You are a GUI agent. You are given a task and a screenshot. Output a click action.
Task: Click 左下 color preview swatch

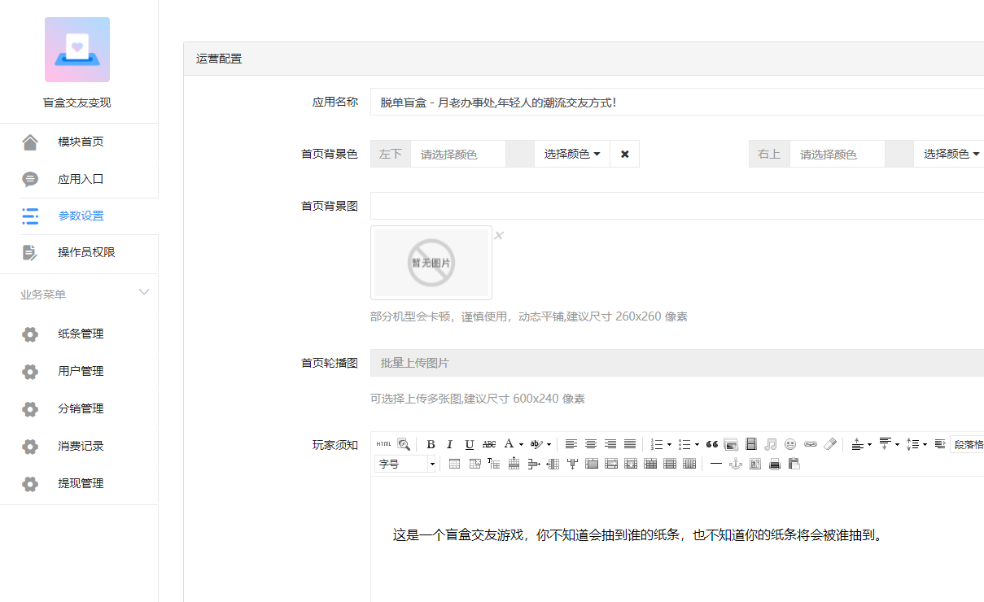520,154
